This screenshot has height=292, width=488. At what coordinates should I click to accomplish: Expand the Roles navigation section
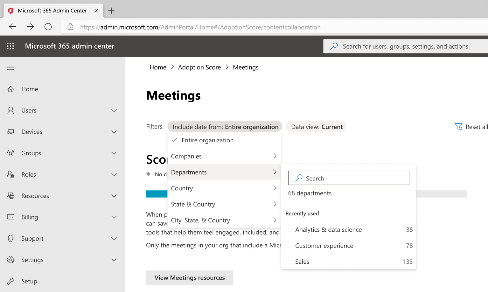pos(114,174)
